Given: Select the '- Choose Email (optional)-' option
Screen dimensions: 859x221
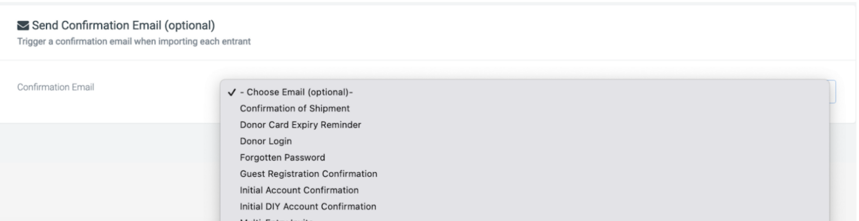Looking at the screenshot, I should click(525, 92).
